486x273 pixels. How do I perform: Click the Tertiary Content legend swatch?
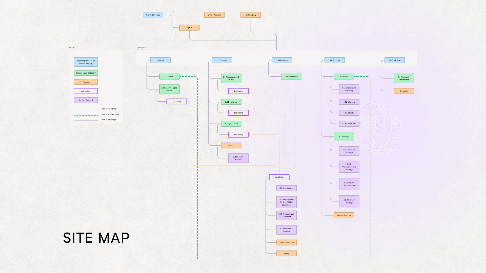point(86,100)
